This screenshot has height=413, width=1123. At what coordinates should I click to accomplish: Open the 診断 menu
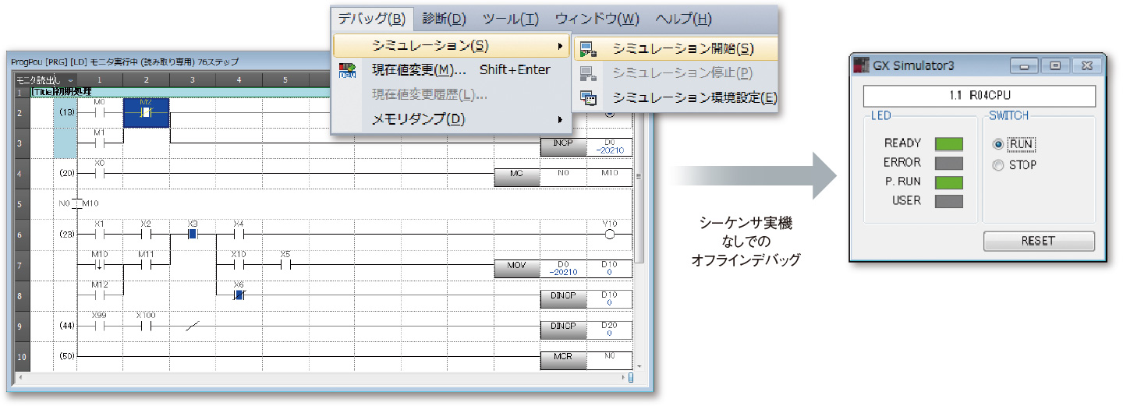pyautogui.click(x=444, y=19)
